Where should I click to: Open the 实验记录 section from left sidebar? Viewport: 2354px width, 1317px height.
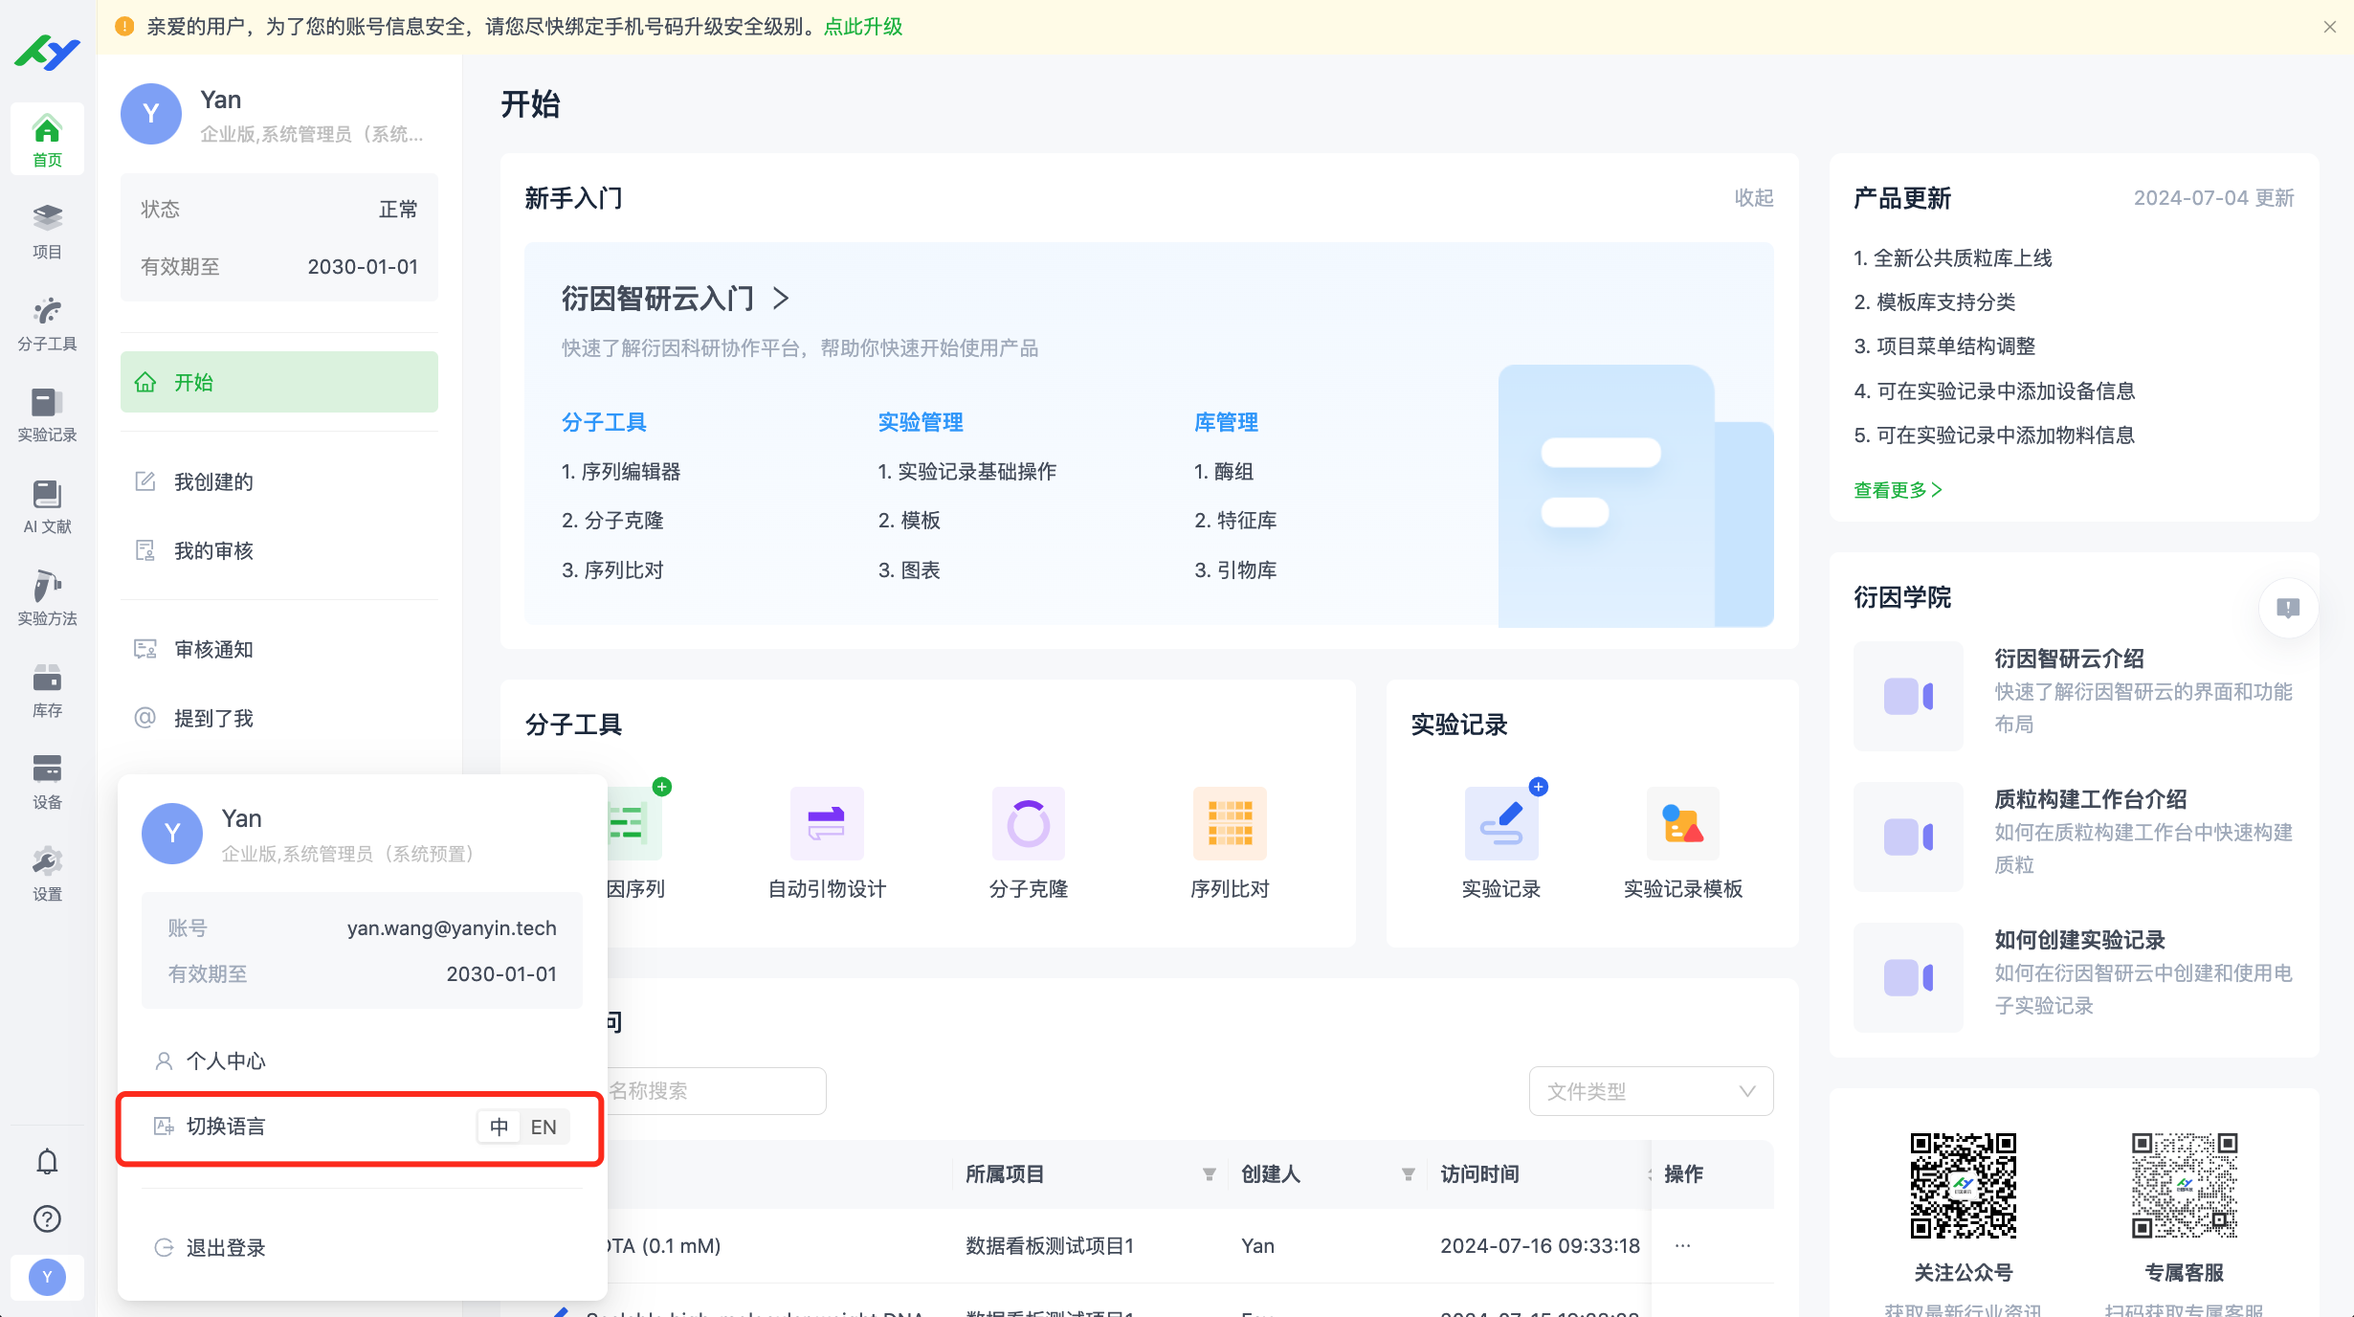pyautogui.click(x=46, y=413)
